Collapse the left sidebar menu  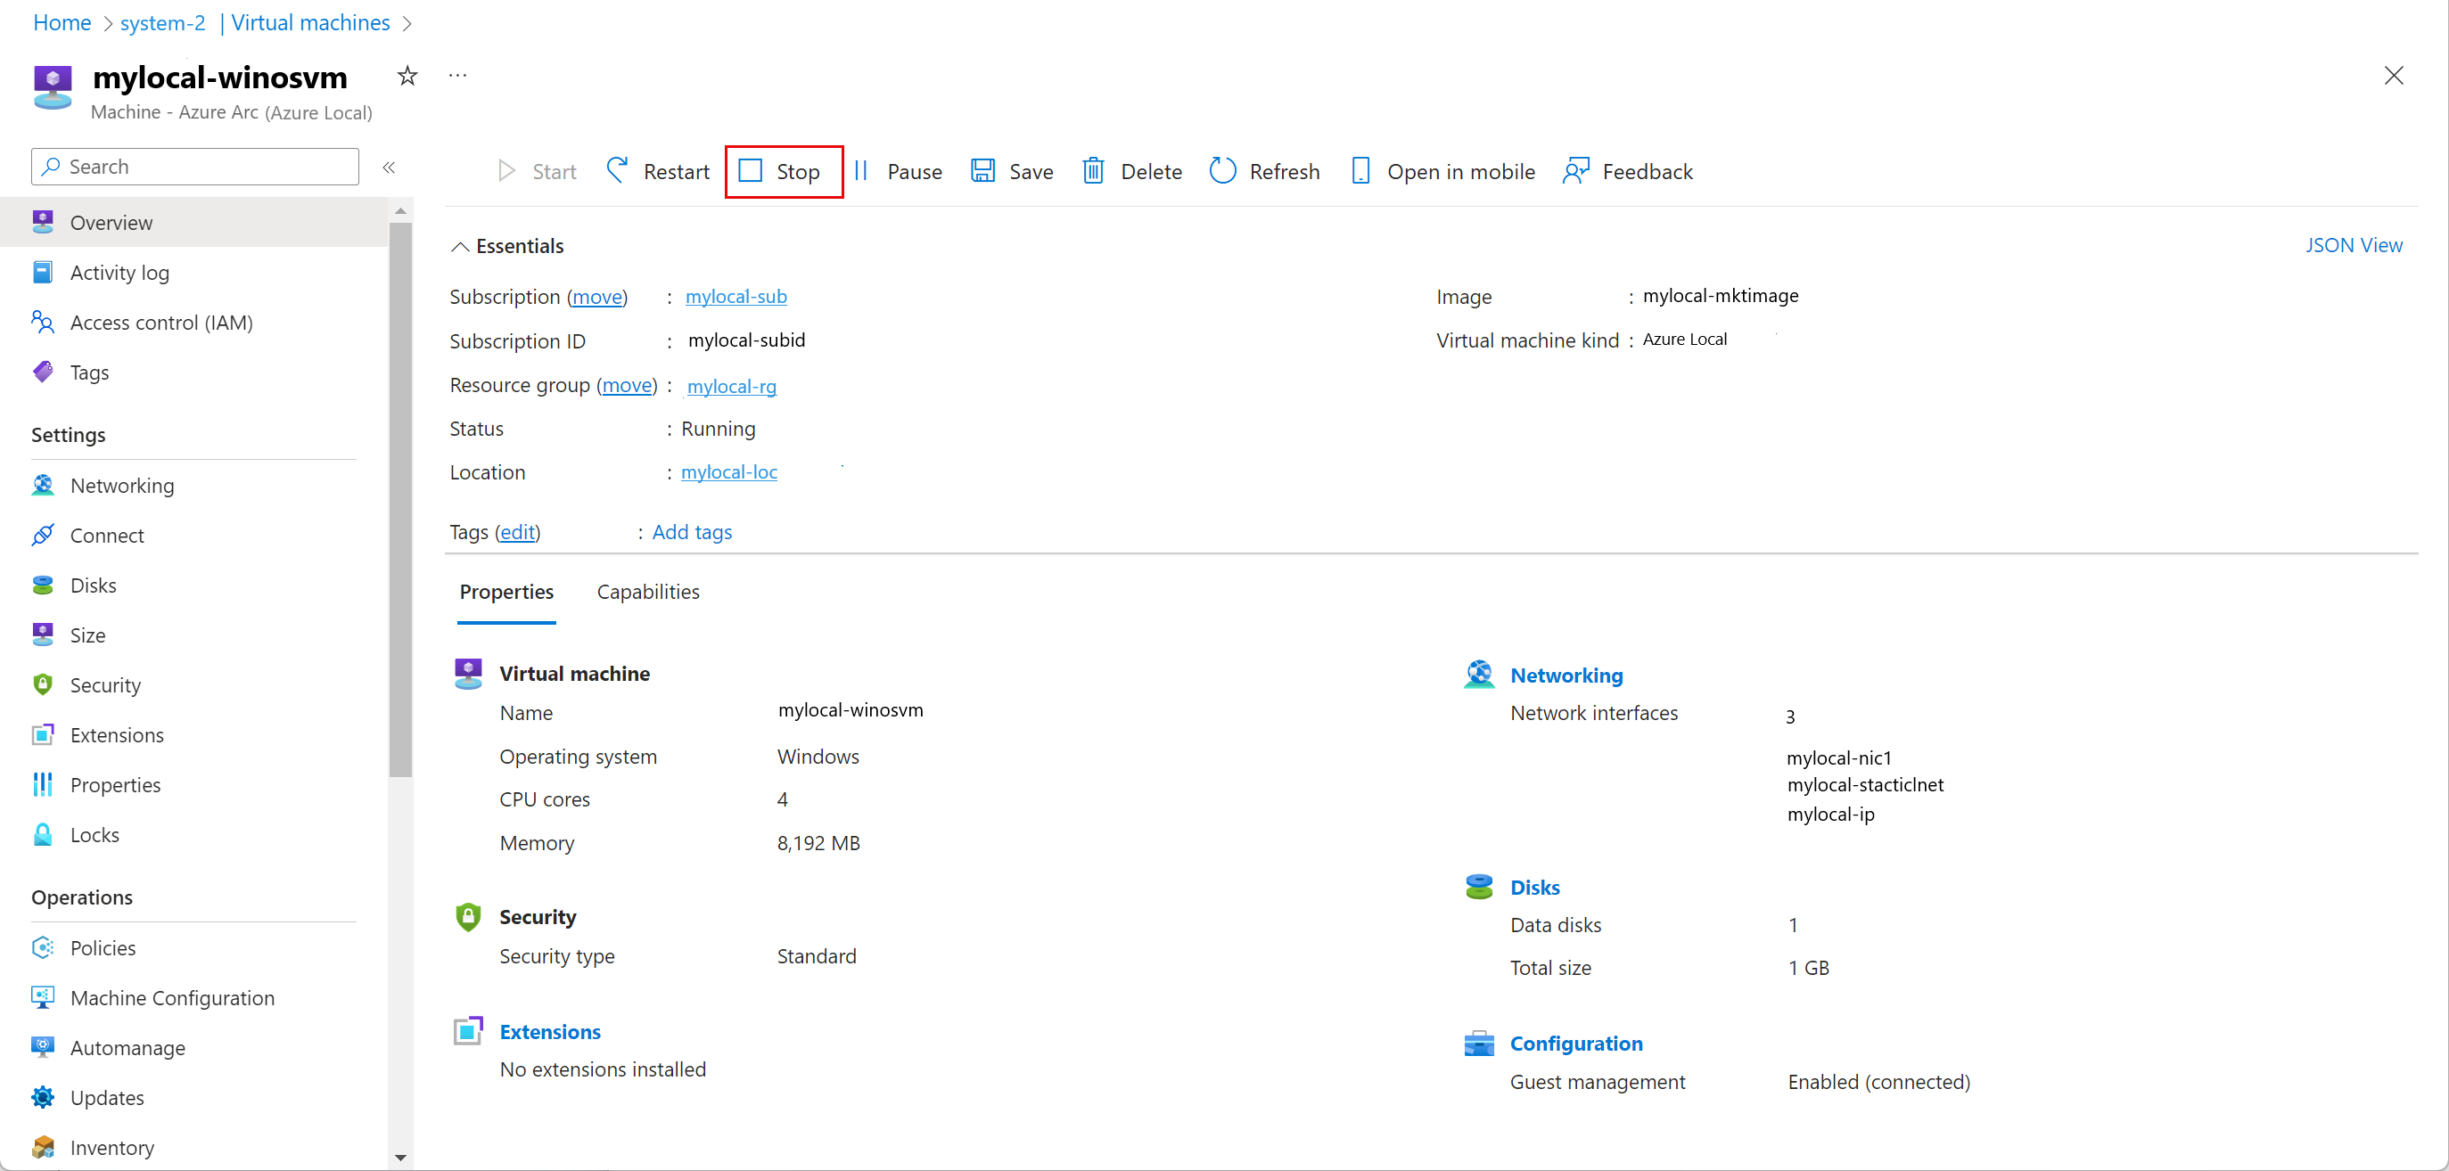click(389, 168)
